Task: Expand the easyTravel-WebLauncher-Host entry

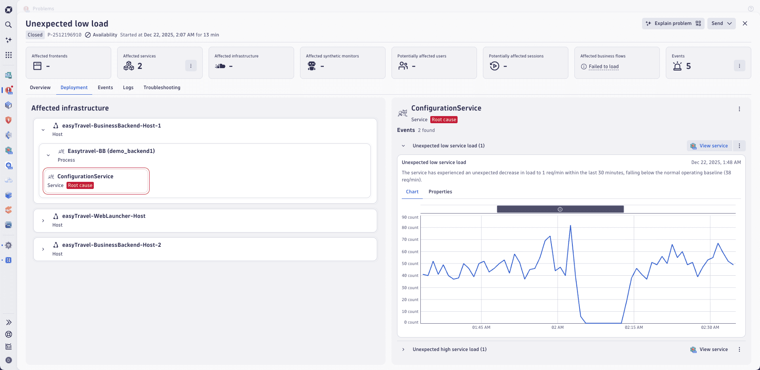Action: [43, 221]
